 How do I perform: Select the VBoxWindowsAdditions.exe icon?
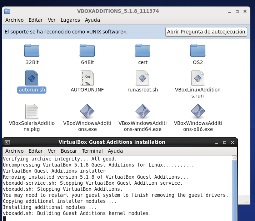pos(87,111)
